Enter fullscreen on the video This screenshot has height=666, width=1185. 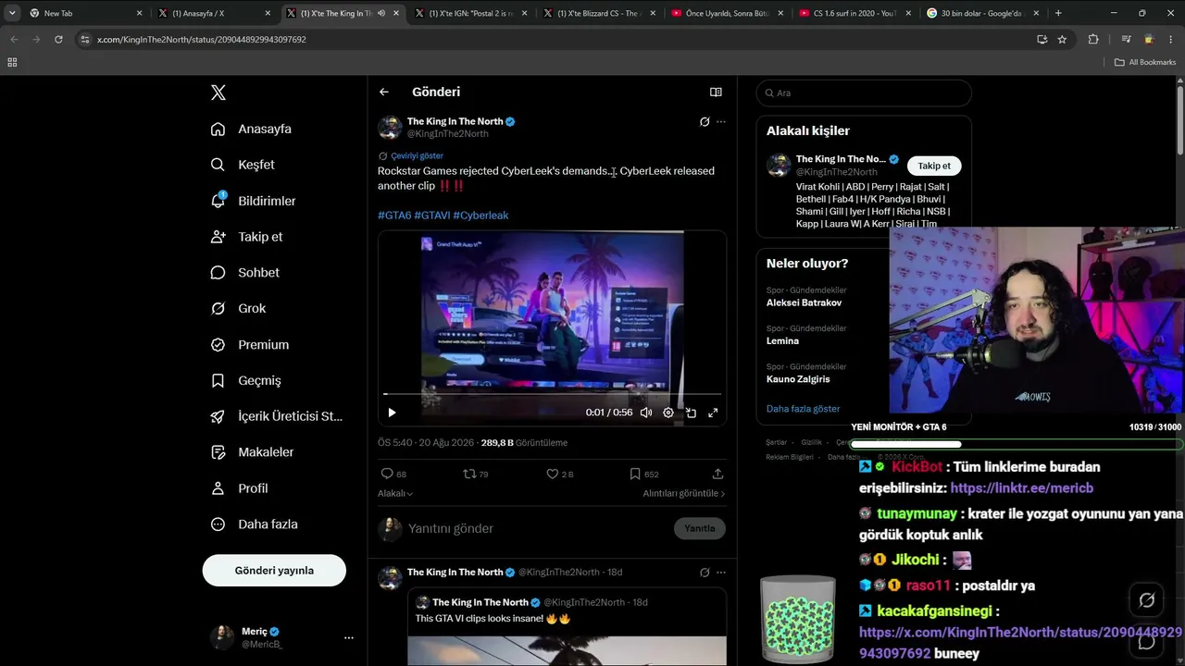click(x=713, y=413)
